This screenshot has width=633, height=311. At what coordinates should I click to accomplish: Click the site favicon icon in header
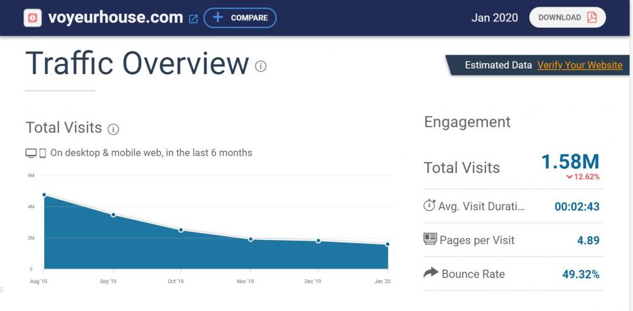point(33,18)
